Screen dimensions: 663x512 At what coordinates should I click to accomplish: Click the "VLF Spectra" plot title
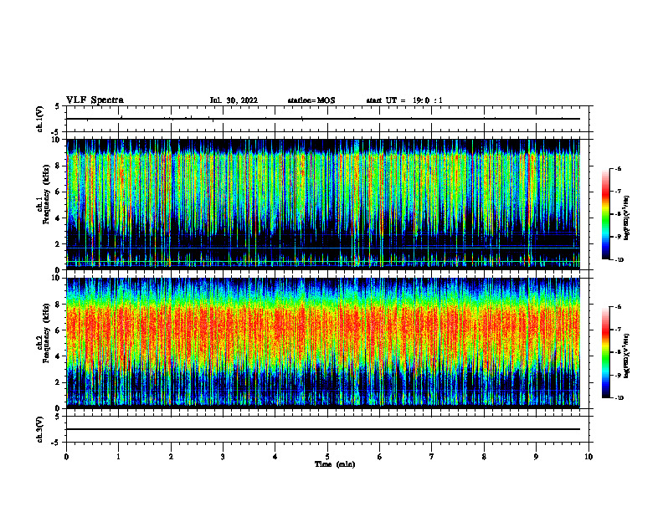click(x=95, y=100)
